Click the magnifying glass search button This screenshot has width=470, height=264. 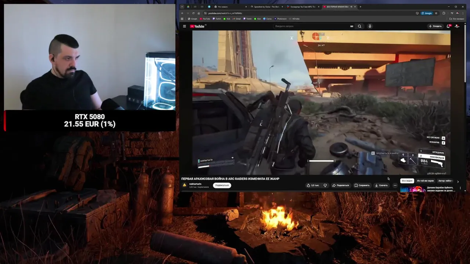(359, 26)
